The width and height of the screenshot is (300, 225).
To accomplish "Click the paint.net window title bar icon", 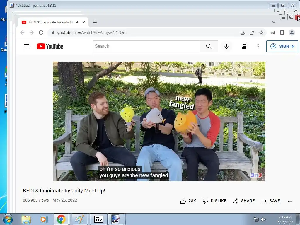I will [x=12, y=5].
